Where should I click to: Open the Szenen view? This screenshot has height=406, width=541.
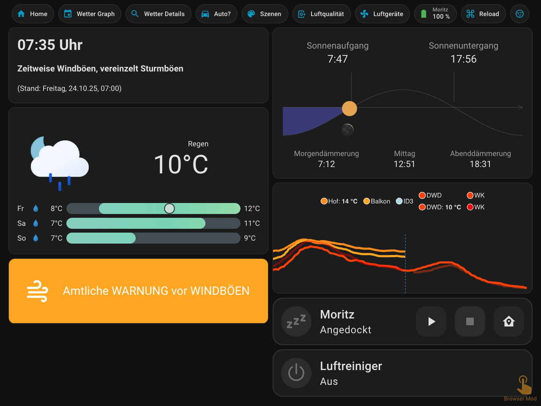(x=265, y=14)
